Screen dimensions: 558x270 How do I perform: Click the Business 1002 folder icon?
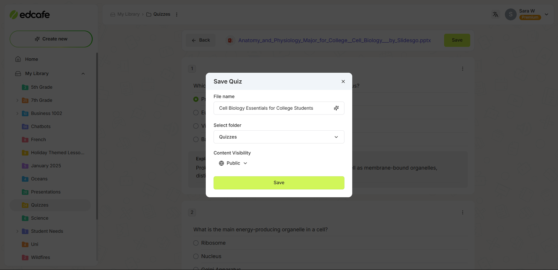(25, 114)
